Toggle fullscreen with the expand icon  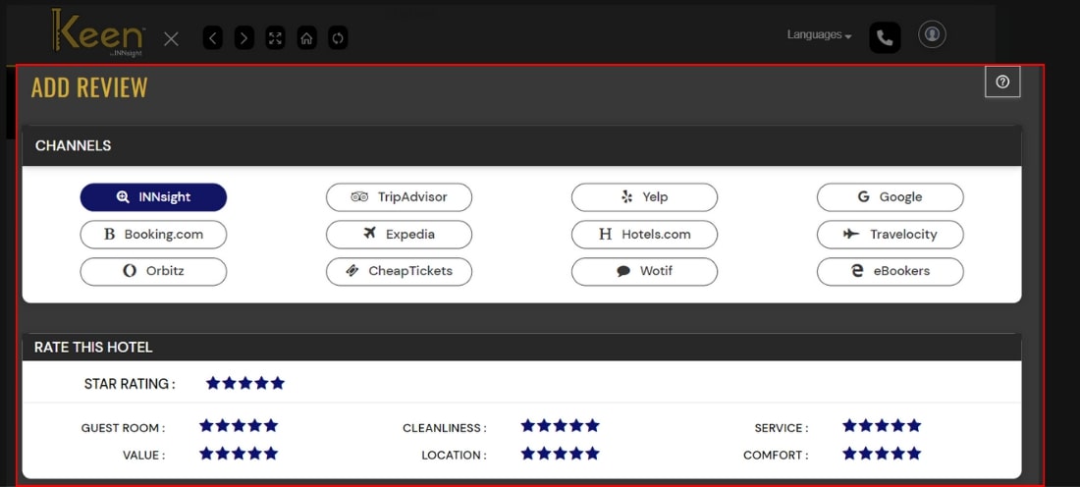[x=276, y=38]
